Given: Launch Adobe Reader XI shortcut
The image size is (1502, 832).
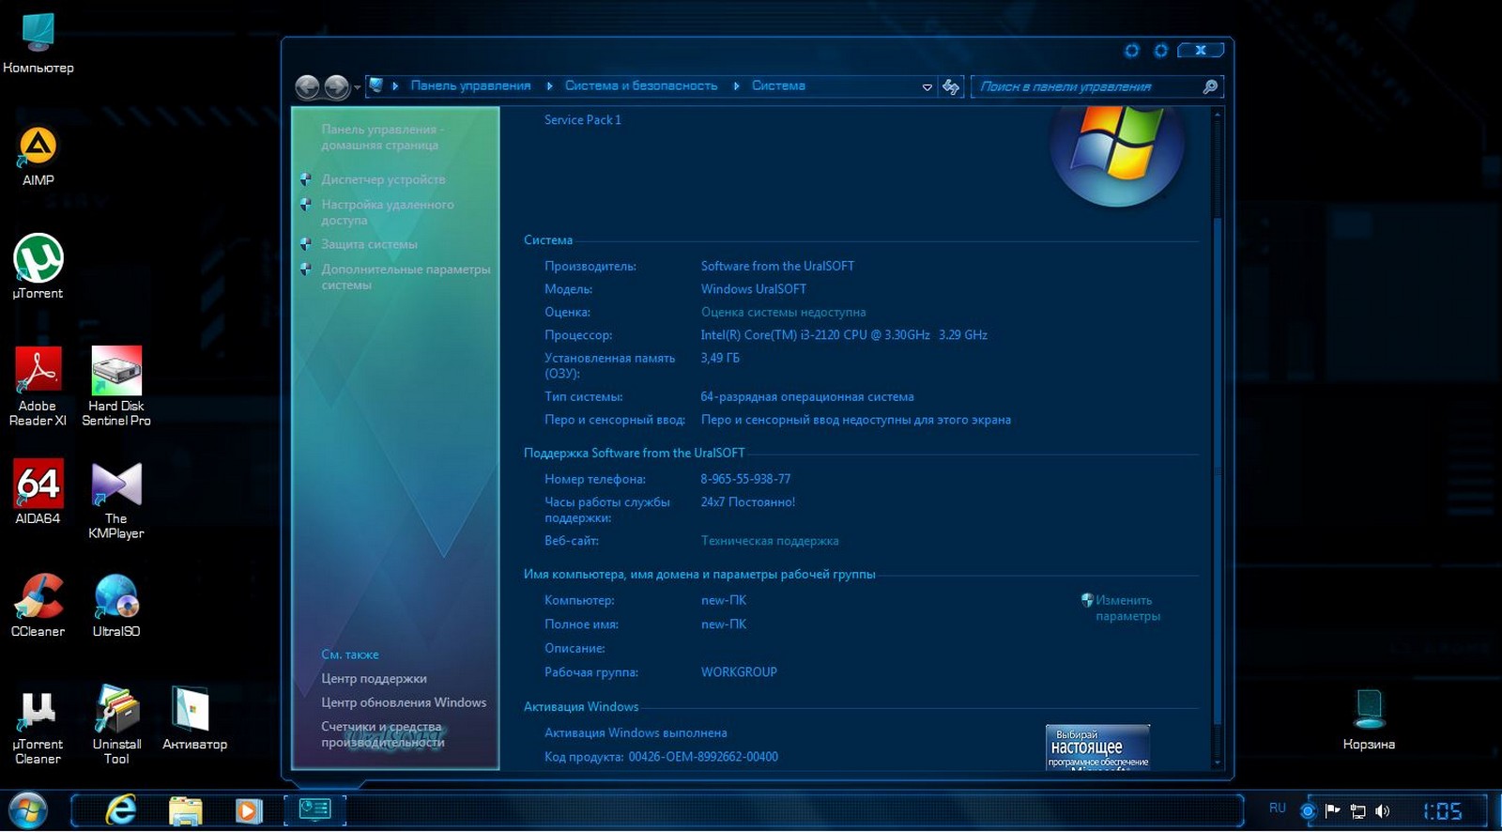Looking at the screenshot, I should click(x=38, y=386).
